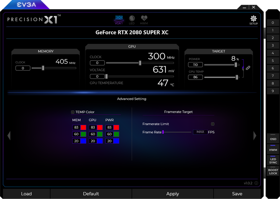Toggle the OSD on-screen display
280x199 pixels.
coord(273,138)
